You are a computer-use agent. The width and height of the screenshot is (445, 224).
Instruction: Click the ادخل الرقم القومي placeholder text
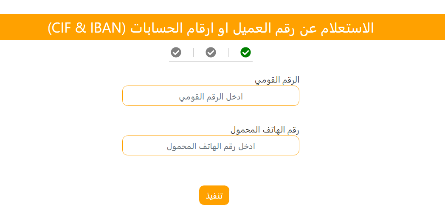click(x=211, y=97)
